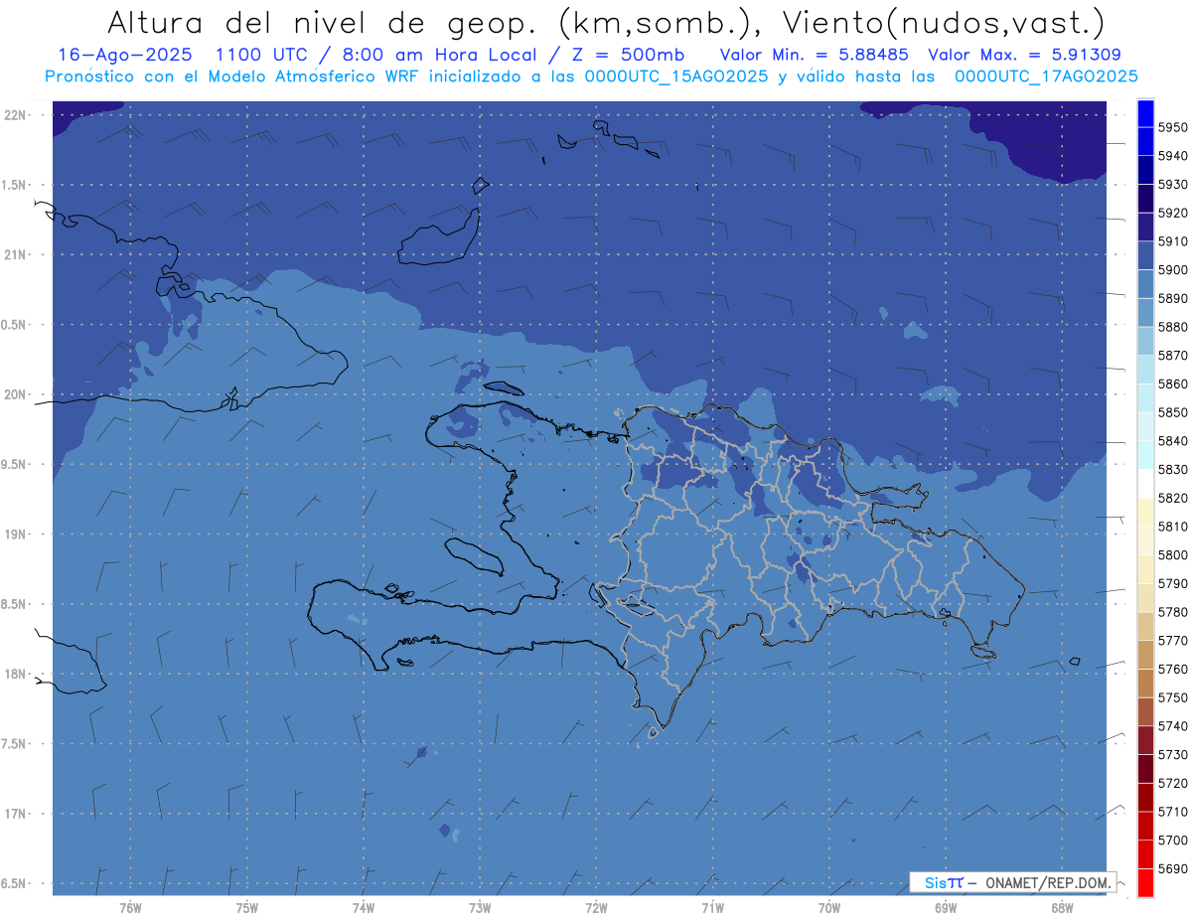Viewport: 1192px width, 921px height.
Task: Click the '20N' latitude label
Action: pyautogui.click(x=15, y=394)
